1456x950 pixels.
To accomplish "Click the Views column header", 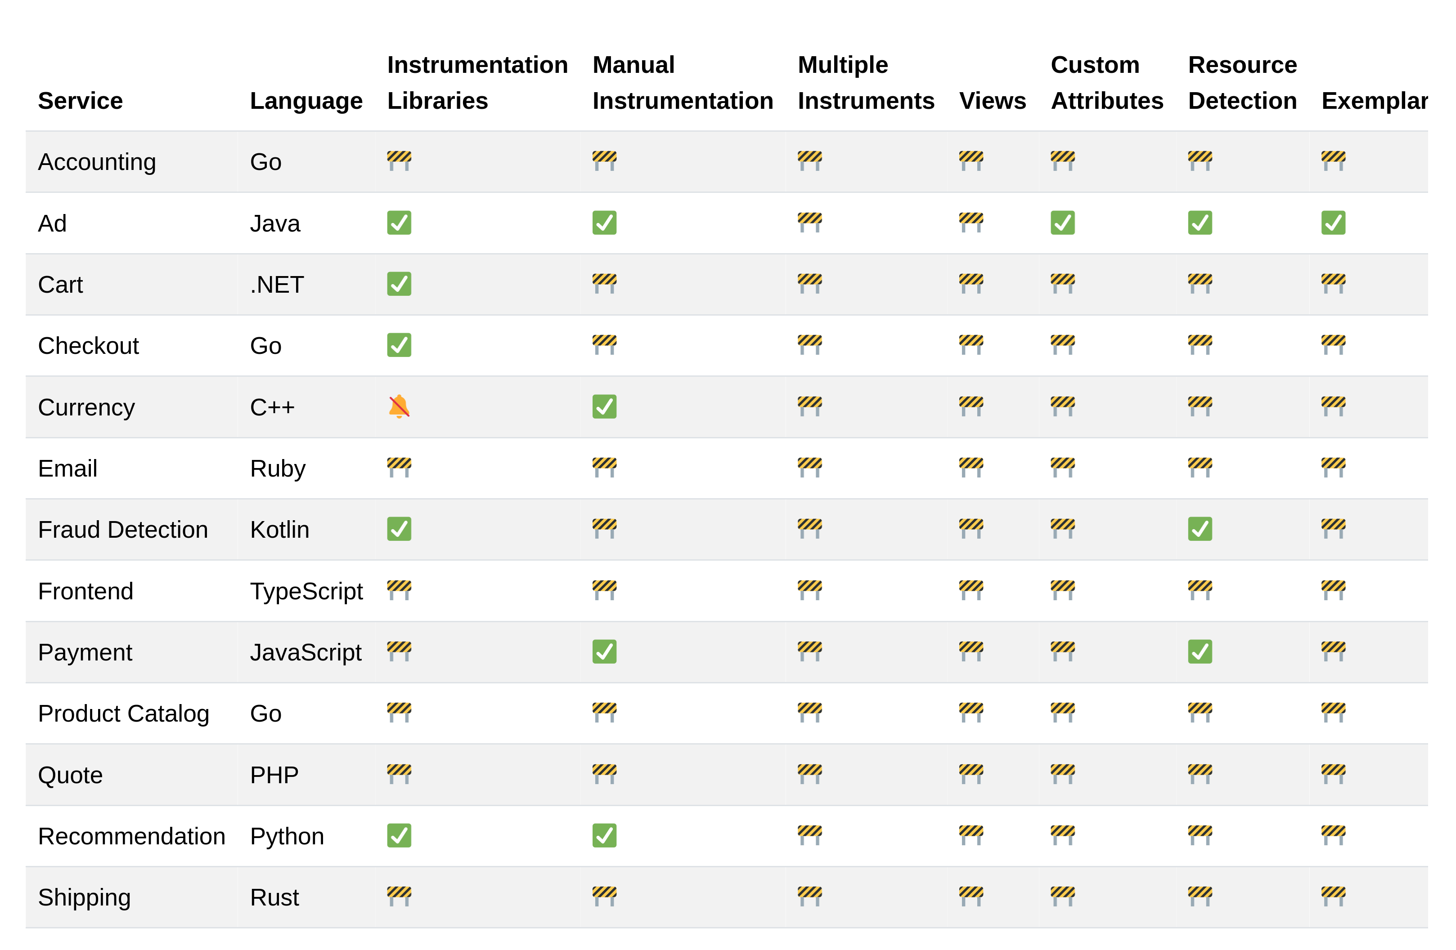I will pyautogui.click(x=992, y=101).
